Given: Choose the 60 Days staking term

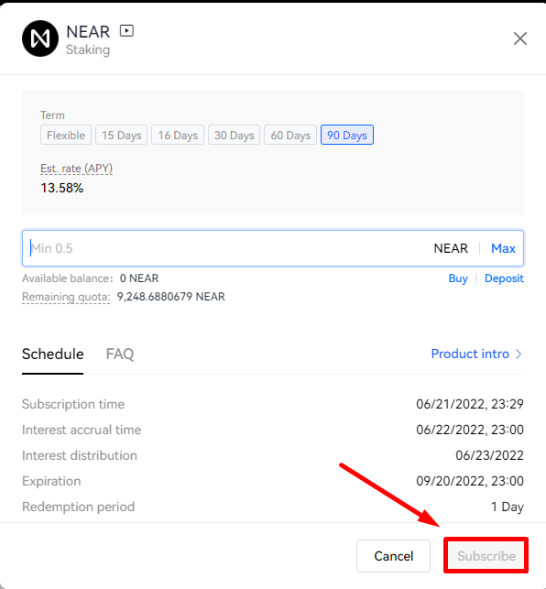Looking at the screenshot, I should [x=290, y=135].
